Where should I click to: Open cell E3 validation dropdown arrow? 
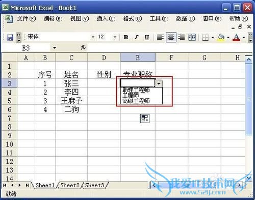point(159,83)
